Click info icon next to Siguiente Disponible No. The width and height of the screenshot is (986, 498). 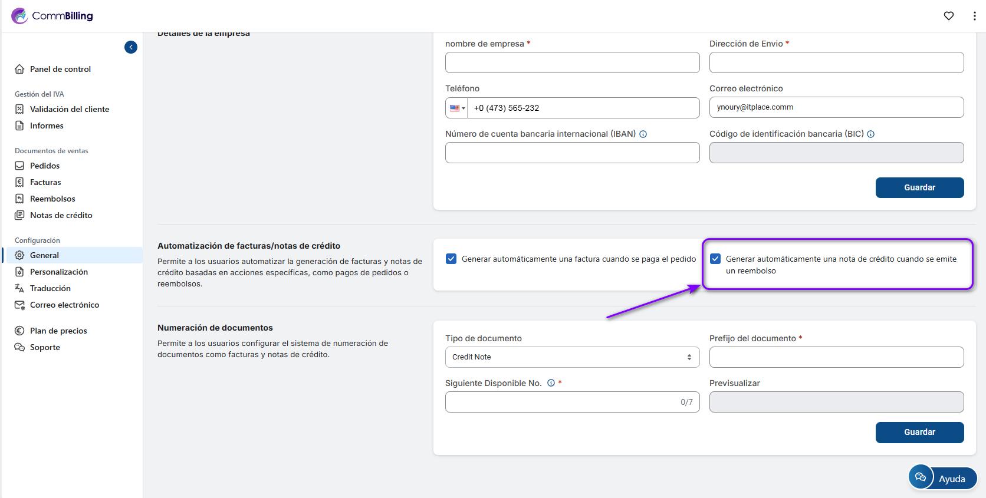551,383
